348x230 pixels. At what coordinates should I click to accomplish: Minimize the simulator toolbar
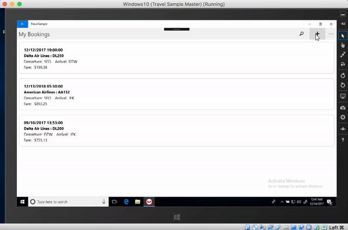coord(343,14)
